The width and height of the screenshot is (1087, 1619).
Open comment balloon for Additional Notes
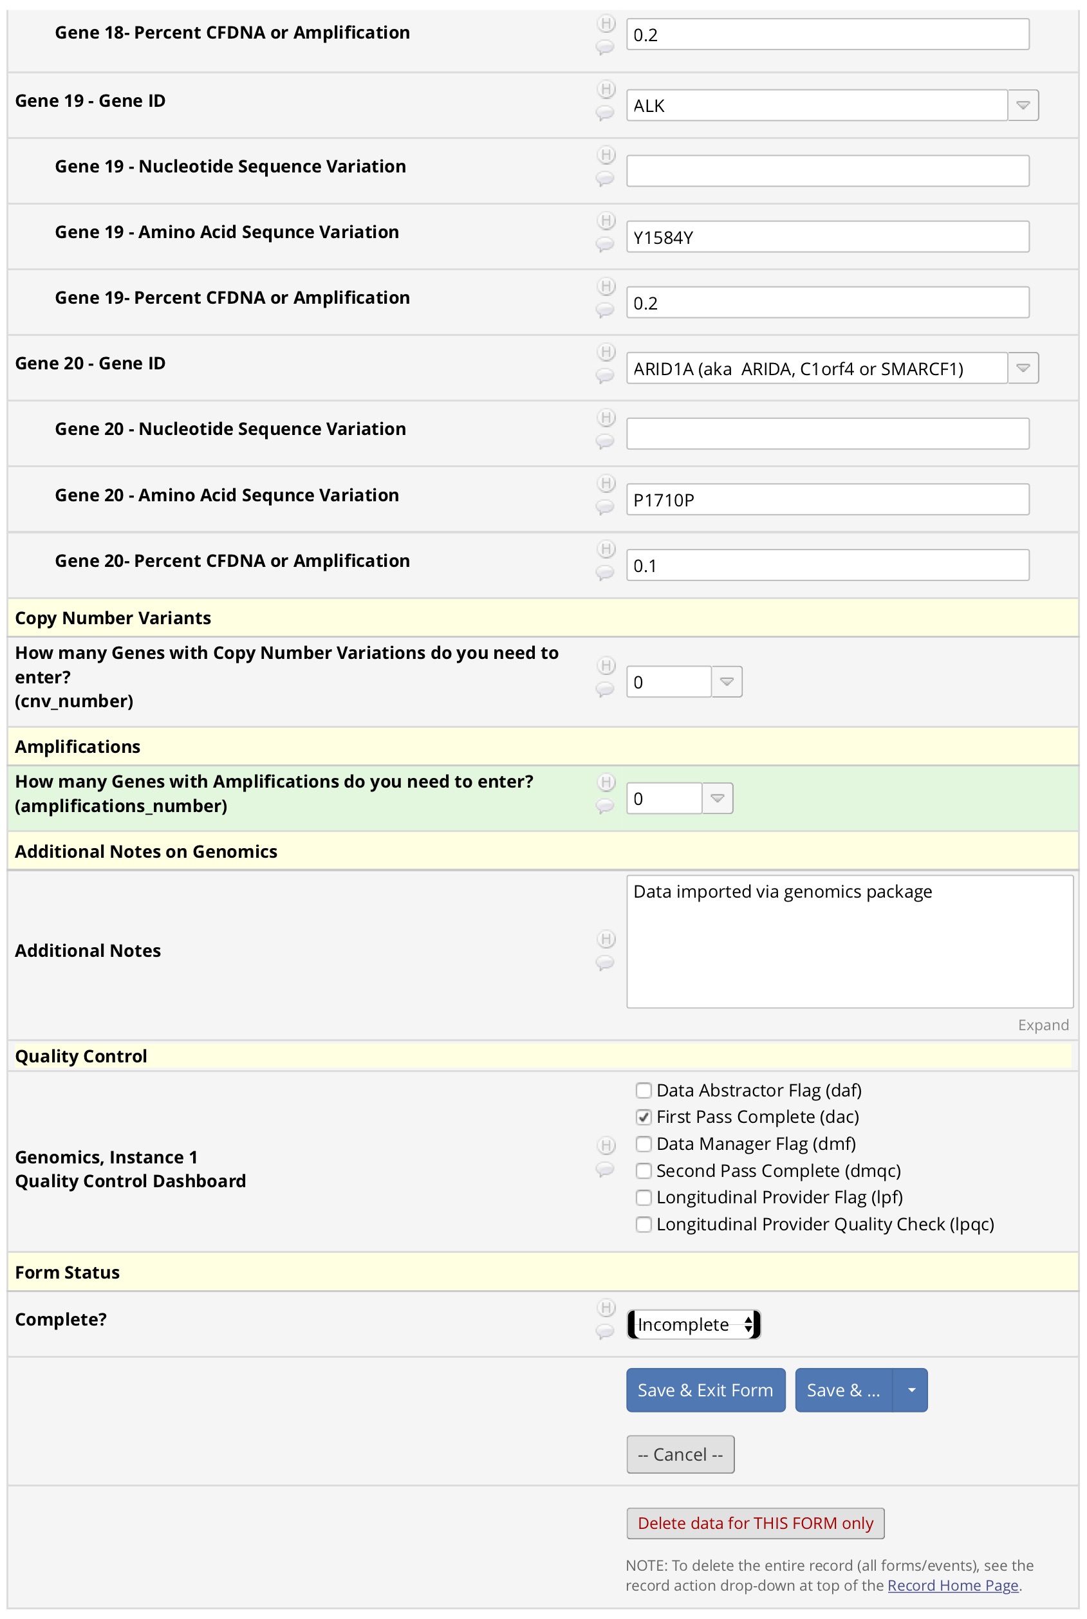604,963
